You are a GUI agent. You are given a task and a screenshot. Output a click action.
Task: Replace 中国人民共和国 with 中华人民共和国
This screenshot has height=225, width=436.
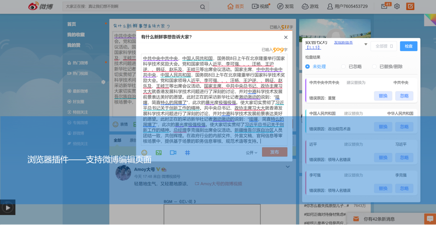pos(383,127)
